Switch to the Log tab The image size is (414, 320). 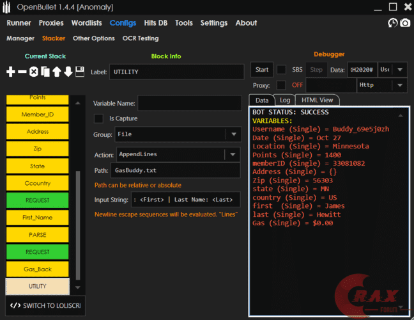tap(284, 100)
